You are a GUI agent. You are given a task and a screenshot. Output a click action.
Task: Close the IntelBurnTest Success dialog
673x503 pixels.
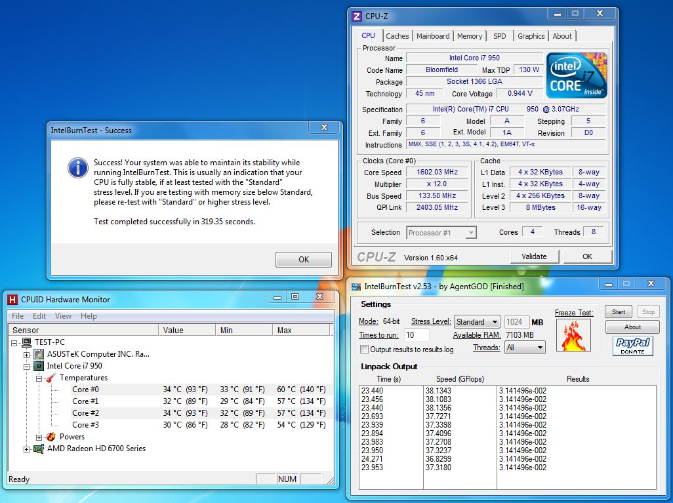click(325, 127)
